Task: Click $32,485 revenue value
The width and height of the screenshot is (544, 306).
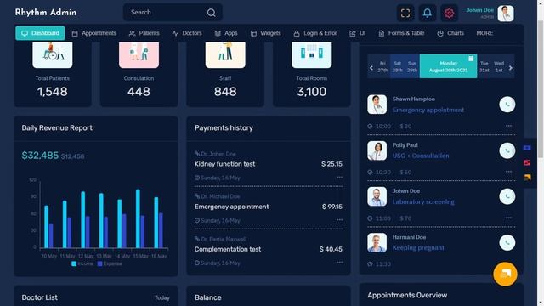Action: click(40, 156)
